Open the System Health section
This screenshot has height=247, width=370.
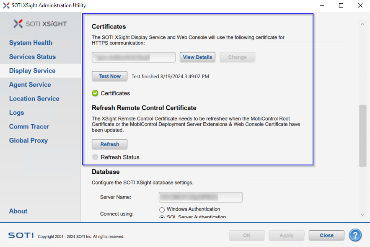[31, 43]
